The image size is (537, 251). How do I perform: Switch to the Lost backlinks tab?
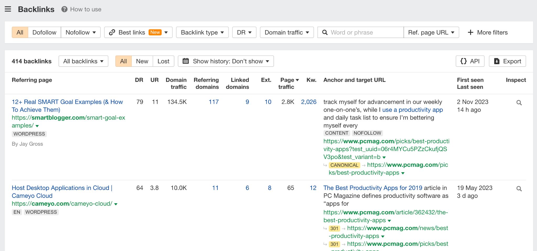(163, 61)
